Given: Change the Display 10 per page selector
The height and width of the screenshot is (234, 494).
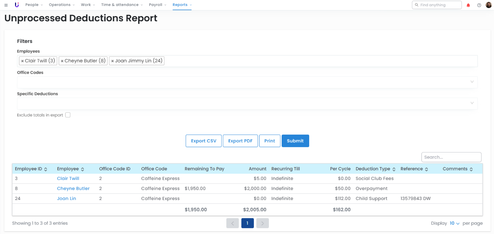Looking at the screenshot, I should tap(454, 223).
